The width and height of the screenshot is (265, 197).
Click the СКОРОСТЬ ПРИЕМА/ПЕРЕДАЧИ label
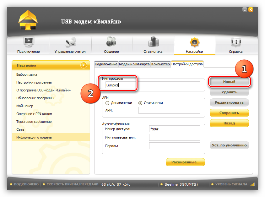(x=73, y=184)
